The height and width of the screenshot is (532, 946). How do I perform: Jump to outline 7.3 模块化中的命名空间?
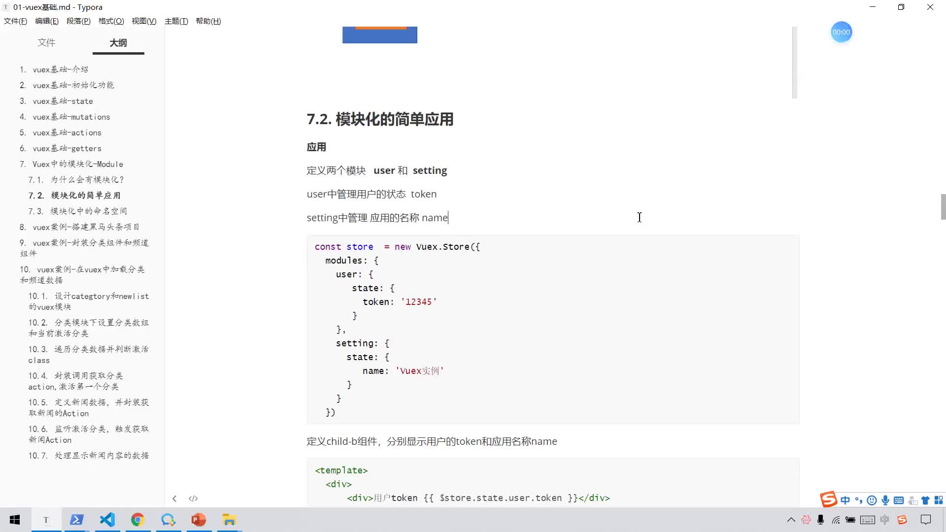(x=77, y=211)
